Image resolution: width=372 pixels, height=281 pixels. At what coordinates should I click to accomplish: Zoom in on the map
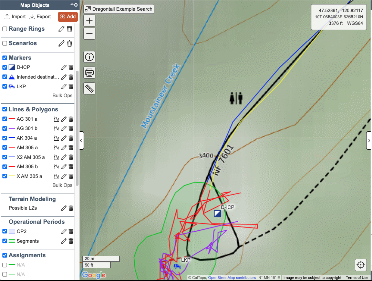90,21
